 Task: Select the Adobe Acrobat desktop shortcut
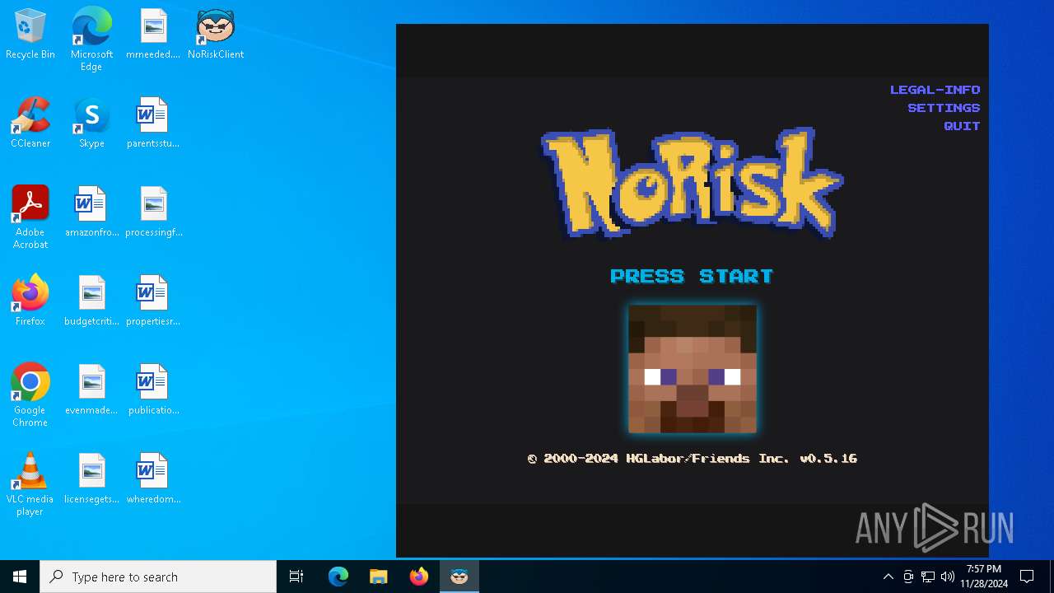(x=30, y=217)
